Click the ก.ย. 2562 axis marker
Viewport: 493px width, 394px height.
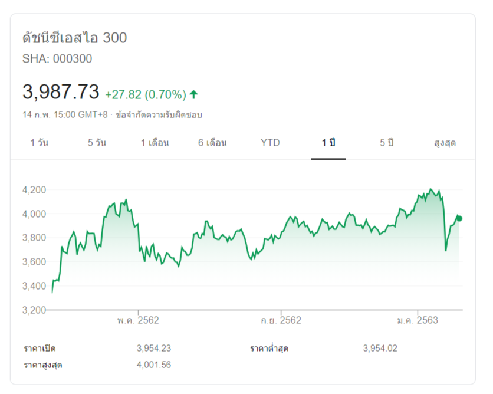281,320
